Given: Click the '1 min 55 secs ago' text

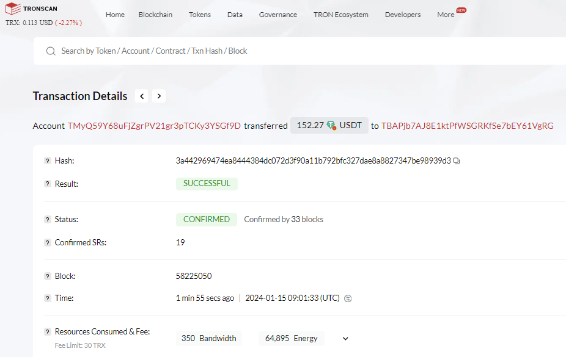Looking at the screenshot, I should click(x=205, y=298).
